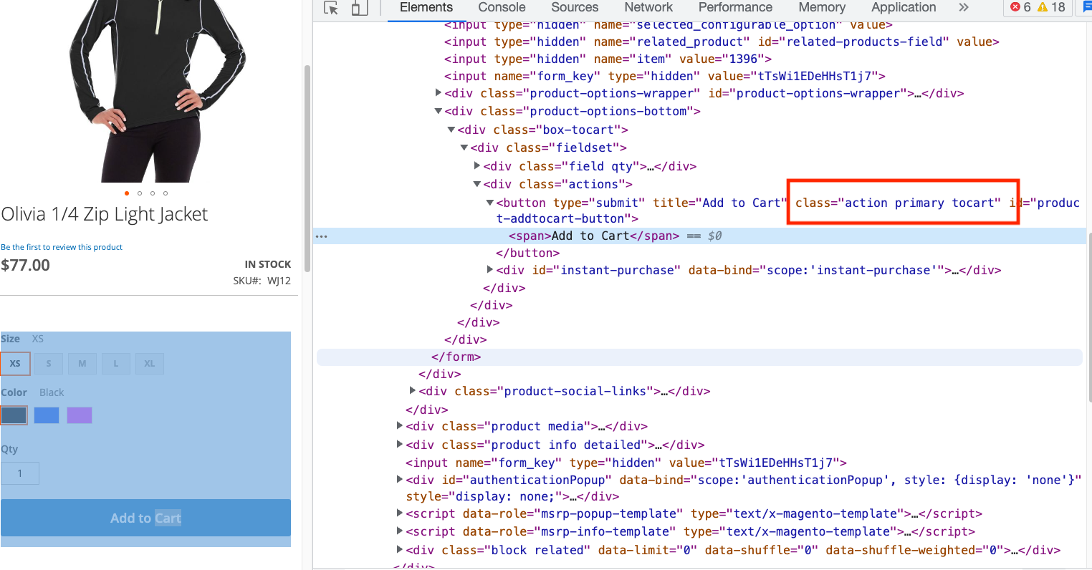Select the span Add to Cart row
Screen dimensions: 1092x570
699,236
